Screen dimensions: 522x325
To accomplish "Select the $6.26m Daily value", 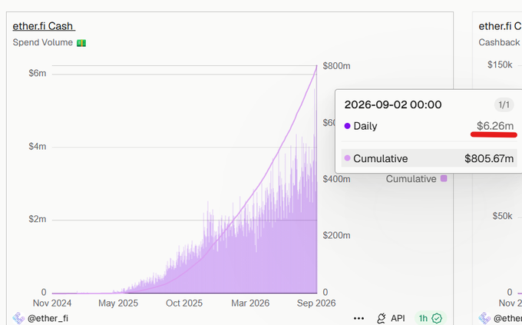I will tap(495, 126).
